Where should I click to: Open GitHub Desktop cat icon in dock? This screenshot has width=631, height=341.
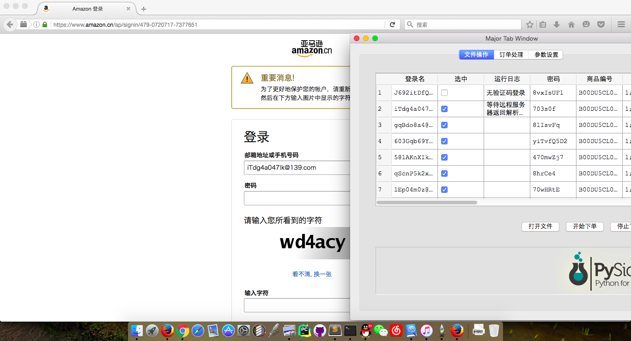click(x=320, y=330)
